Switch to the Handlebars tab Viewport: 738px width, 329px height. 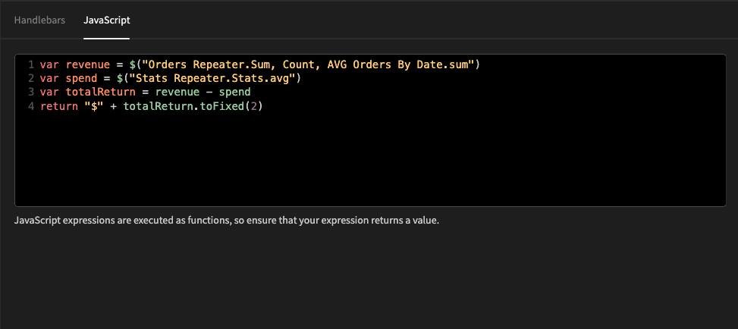[x=39, y=20]
